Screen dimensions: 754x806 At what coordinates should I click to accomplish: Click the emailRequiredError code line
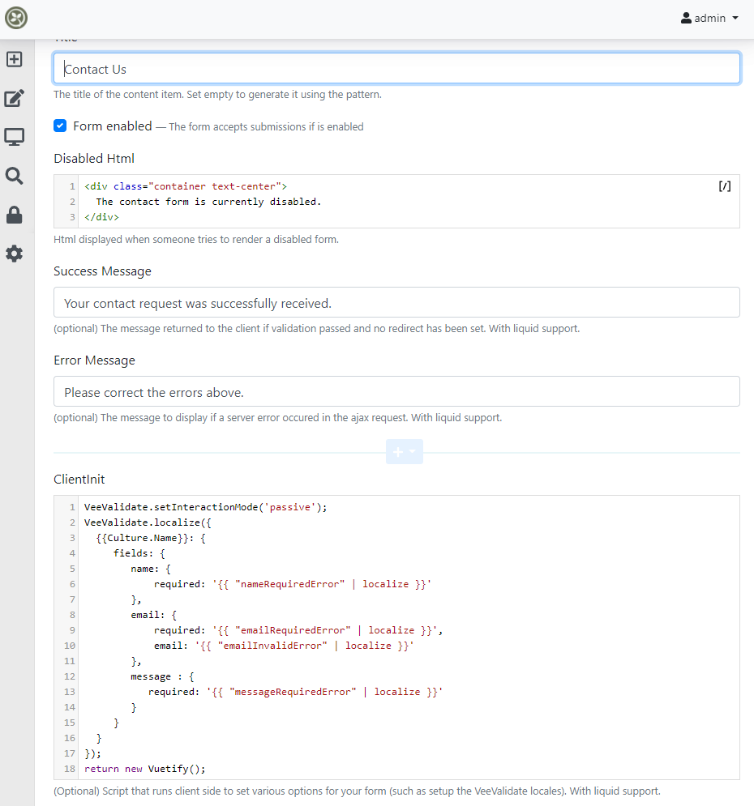pos(298,631)
